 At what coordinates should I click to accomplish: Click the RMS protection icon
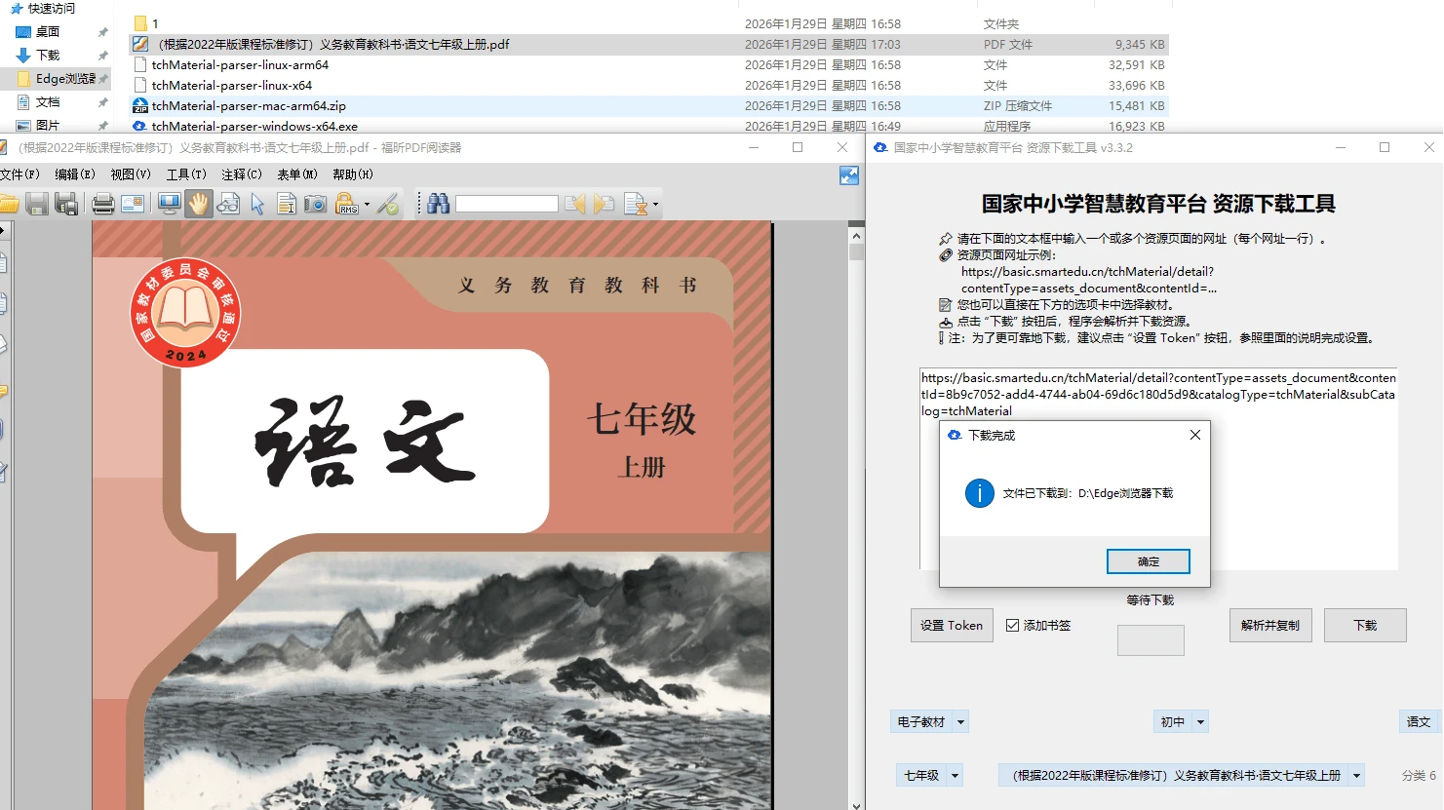(x=345, y=203)
